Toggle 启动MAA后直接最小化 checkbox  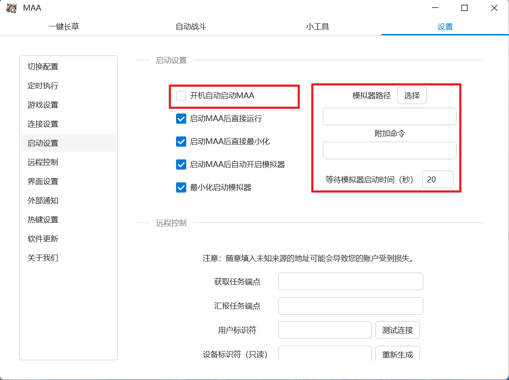coord(181,142)
